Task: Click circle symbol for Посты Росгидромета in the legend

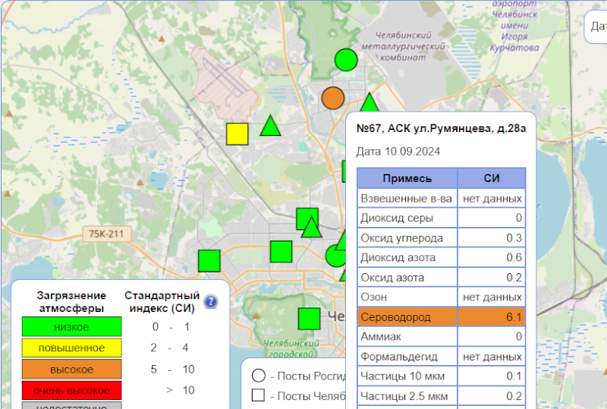Action: coord(259,376)
